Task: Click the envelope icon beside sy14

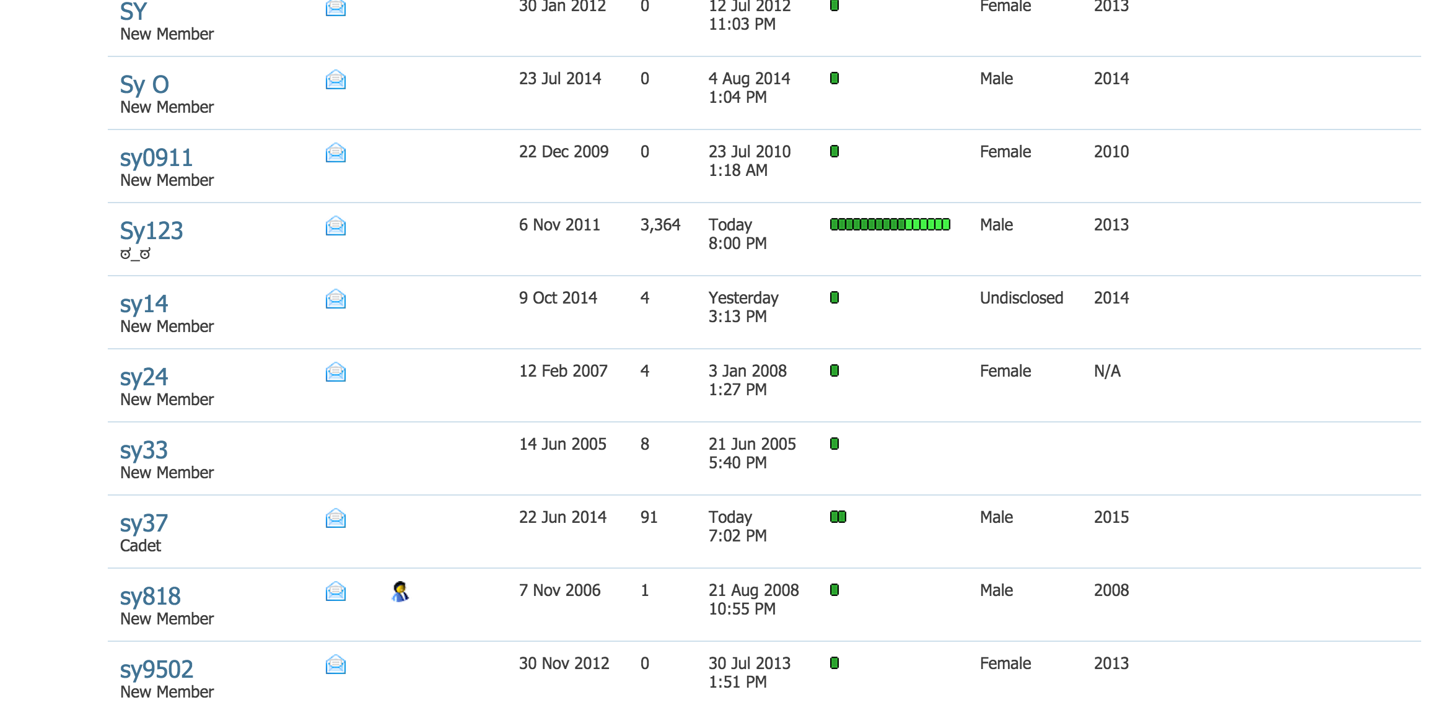Action: [x=335, y=299]
